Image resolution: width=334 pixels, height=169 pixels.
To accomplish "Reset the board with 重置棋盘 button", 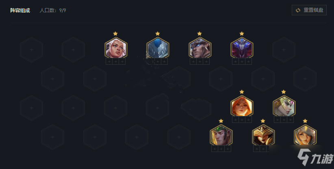I will tap(309, 10).
